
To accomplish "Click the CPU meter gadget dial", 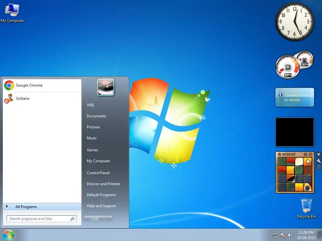I will [x=287, y=67].
